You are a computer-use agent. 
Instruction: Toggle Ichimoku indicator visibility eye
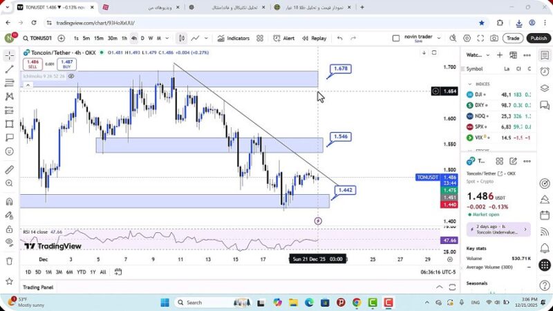point(71,76)
